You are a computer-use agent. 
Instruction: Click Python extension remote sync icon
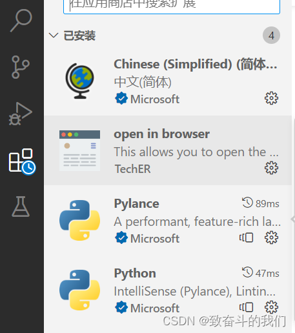click(246, 307)
